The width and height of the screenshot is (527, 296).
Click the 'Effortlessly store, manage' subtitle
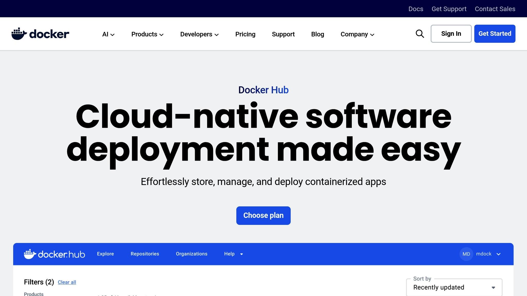[x=263, y=182]
